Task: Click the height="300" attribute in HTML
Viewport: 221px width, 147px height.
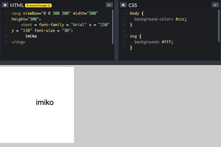Action: pyautogui.click(x=25, y=19)
